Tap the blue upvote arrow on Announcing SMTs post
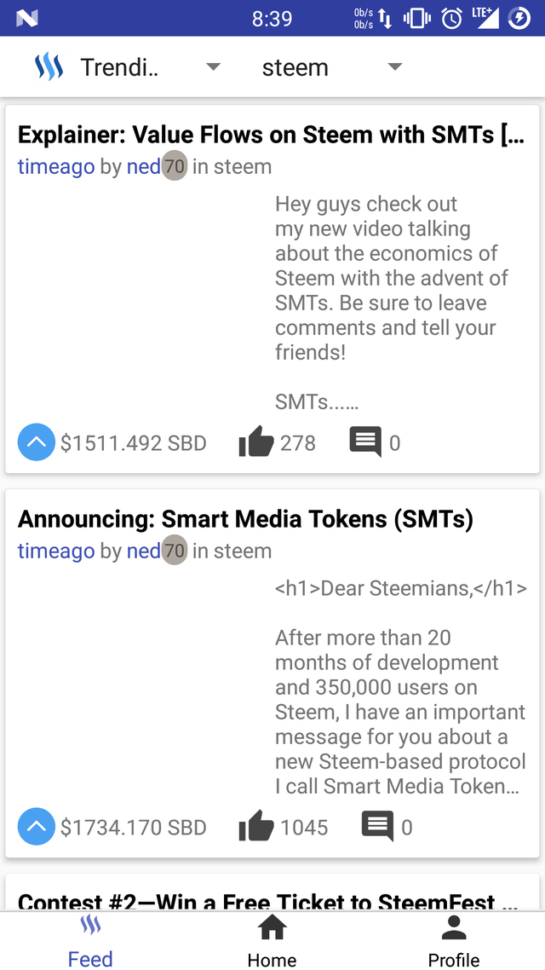This screenshot has width=545, height=970. [36, 826]
